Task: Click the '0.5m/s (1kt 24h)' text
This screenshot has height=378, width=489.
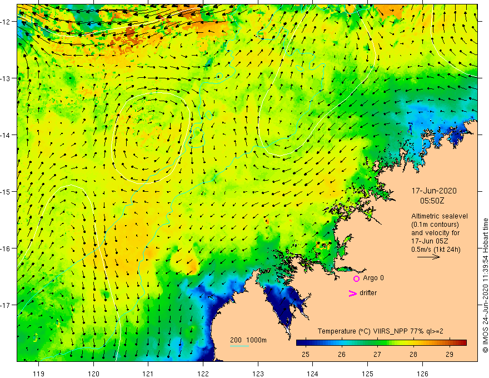Action: [x=436, y=250]
